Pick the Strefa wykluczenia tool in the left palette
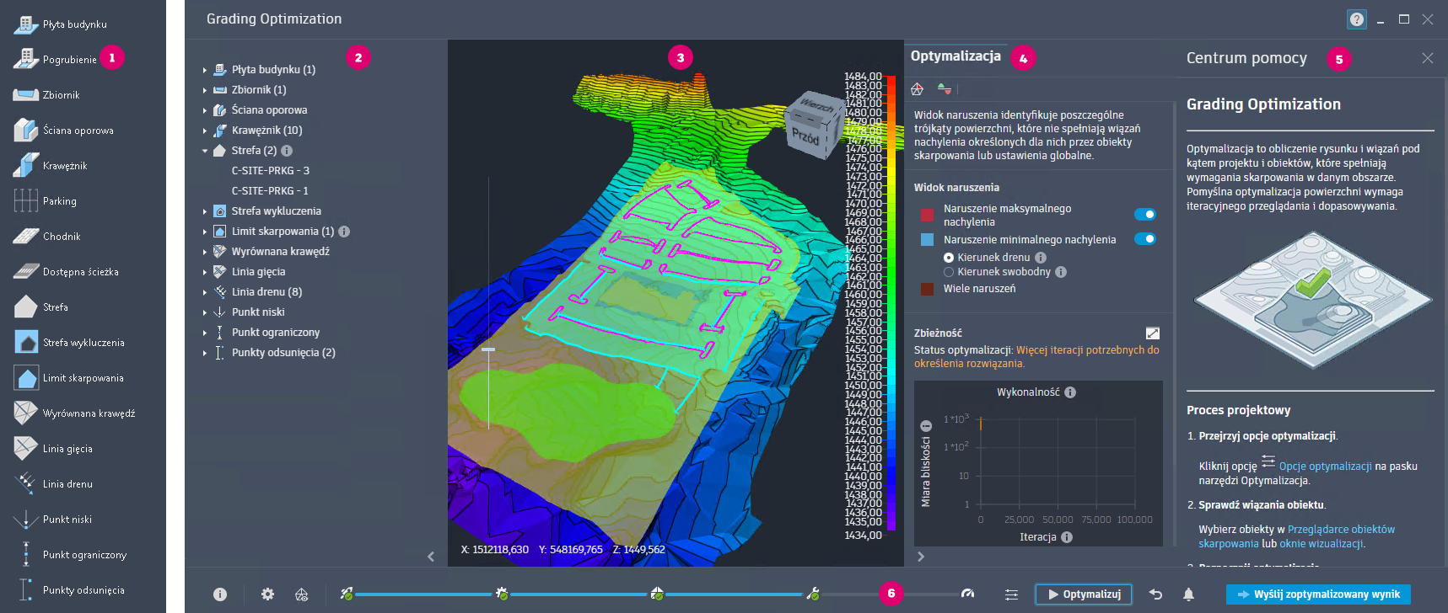 coord(69,343)
